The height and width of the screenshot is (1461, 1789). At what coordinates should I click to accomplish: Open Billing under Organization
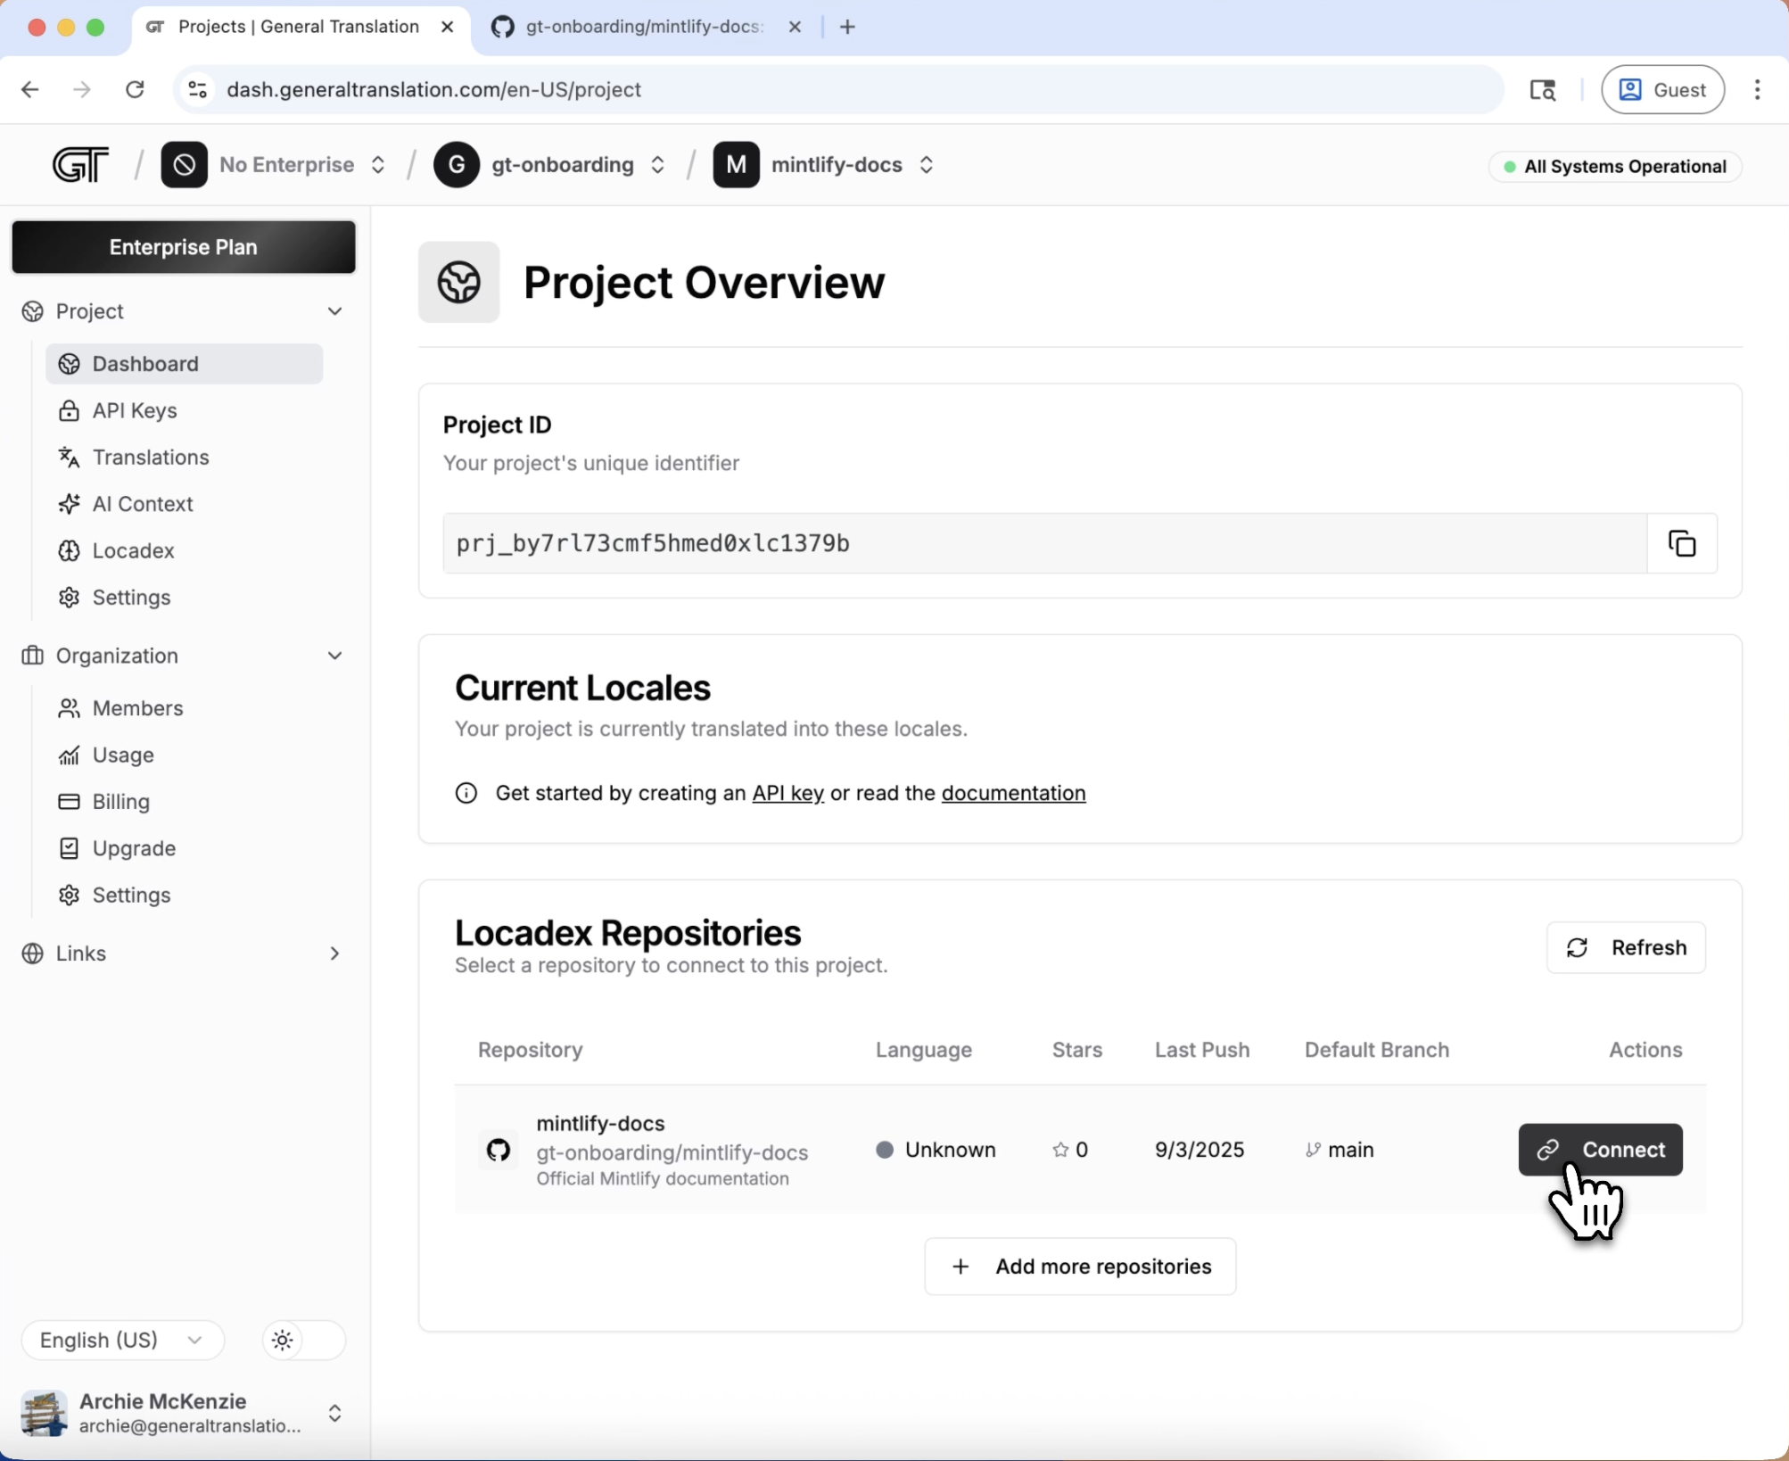[120, 801]
